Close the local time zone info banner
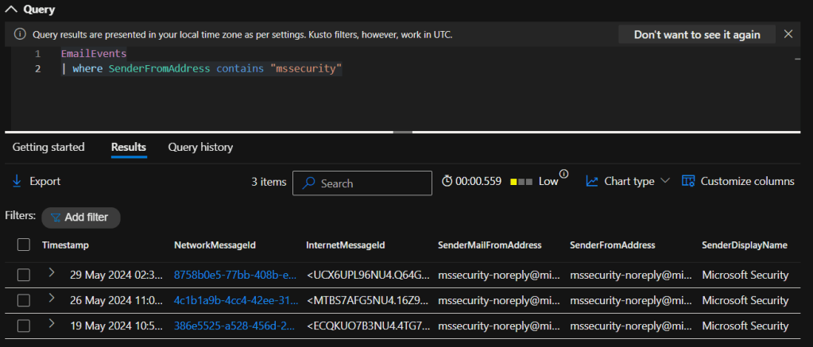 coord(788,34)
